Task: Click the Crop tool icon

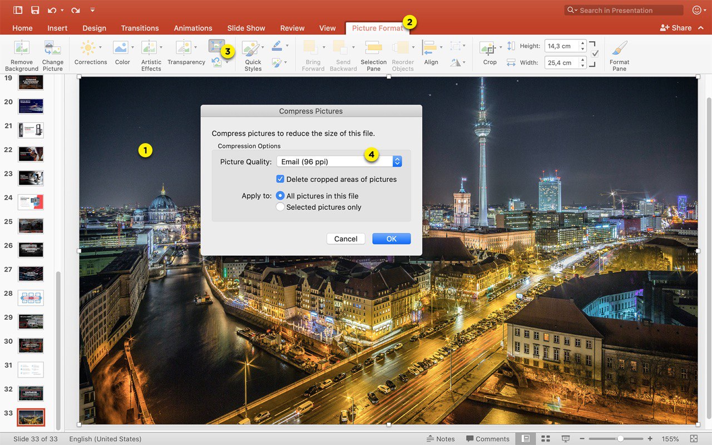Action: pos(487,48)
